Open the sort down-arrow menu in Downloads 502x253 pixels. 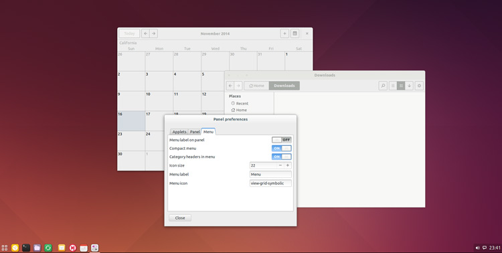point(409,86)
